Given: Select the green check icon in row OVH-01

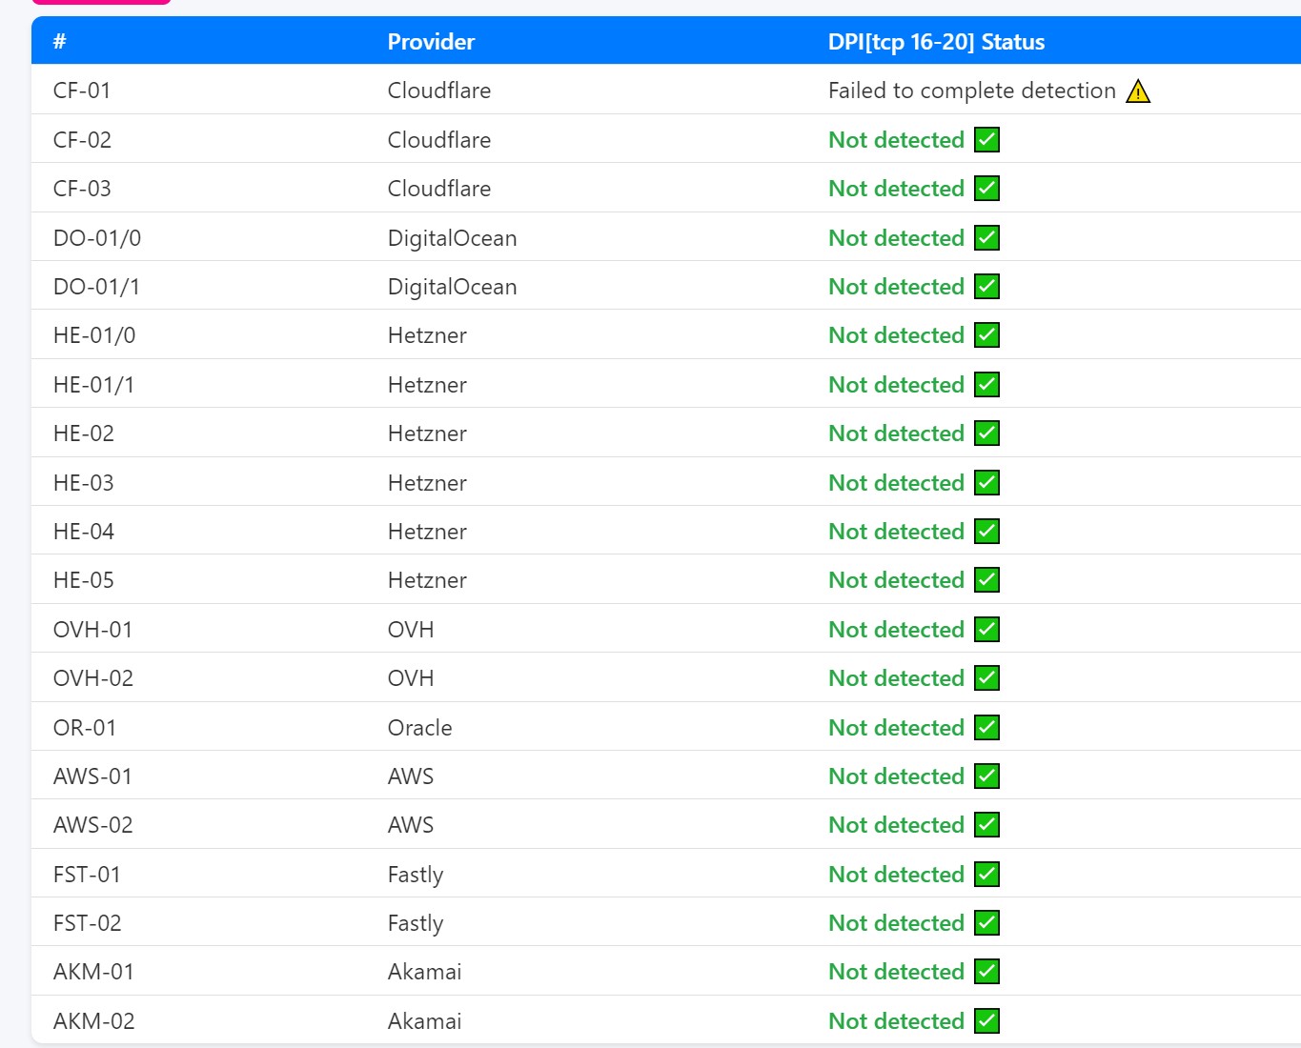Looking at the screenshot, I should [x=987, y=630].
